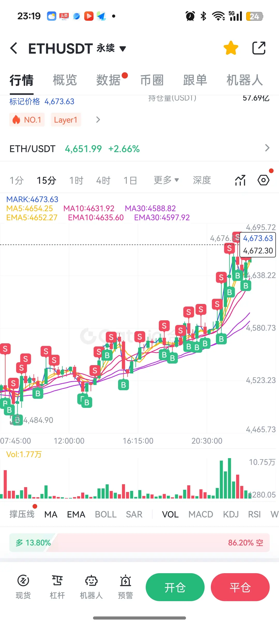This screenshot has height=625, width=279.
Task: Toggle the KDJ sub-indicator
Action: [x=231, y=514]
